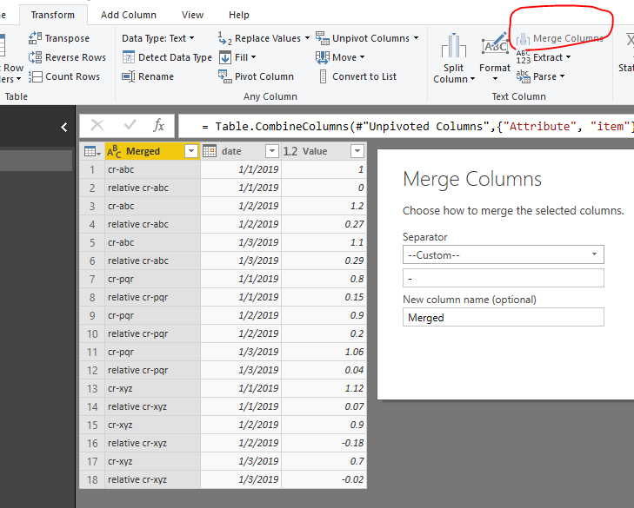Switch to the Transform tab
This screenshot has width=634, height=508.
coord(53,15)
